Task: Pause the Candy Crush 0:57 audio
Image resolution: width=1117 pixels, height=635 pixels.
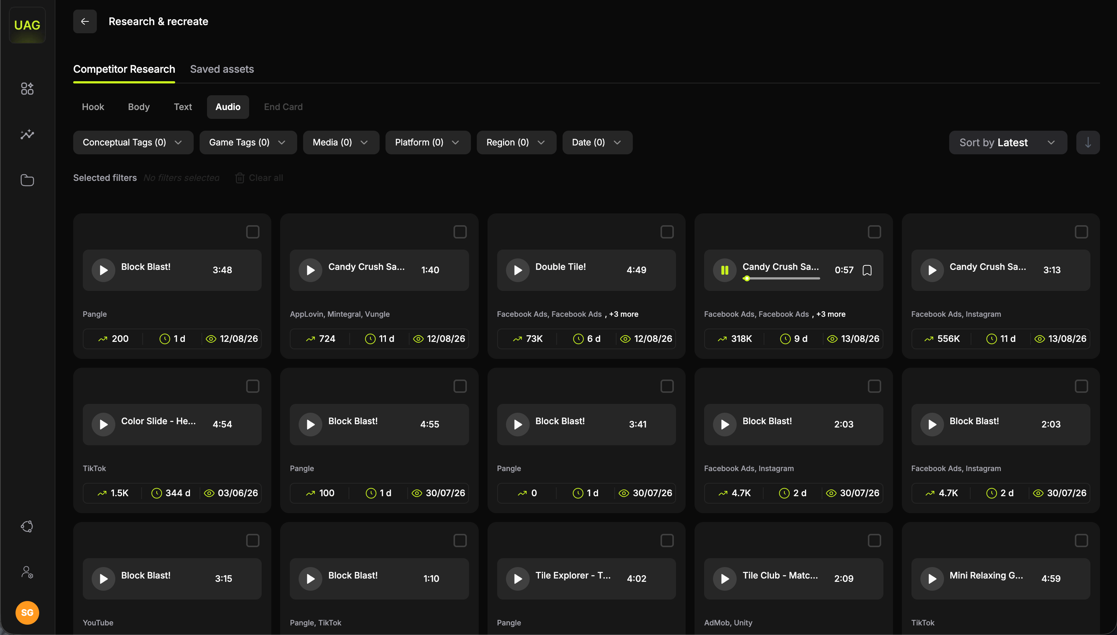Action: 724,270
